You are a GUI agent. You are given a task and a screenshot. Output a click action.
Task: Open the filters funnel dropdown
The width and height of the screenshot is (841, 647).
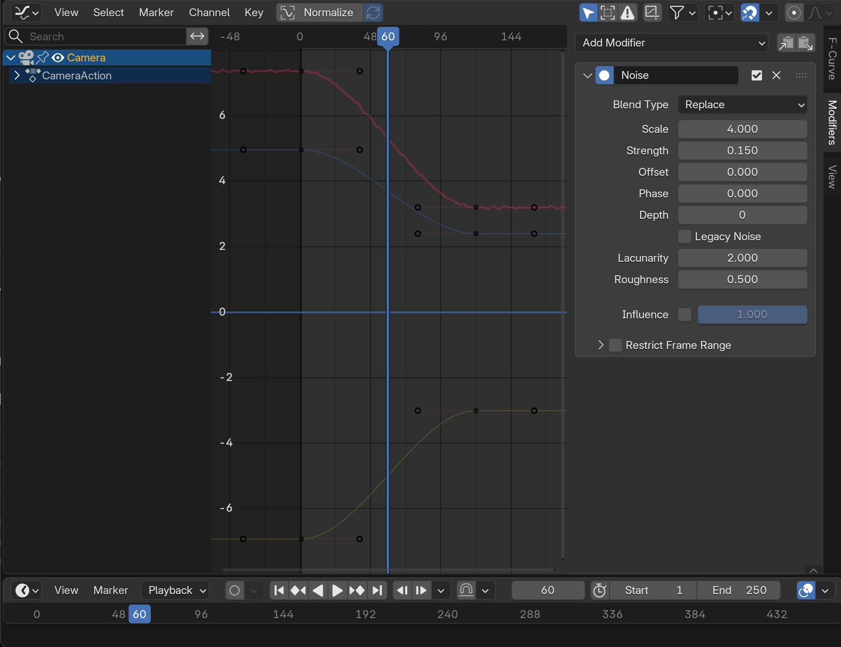pos(682,13)
